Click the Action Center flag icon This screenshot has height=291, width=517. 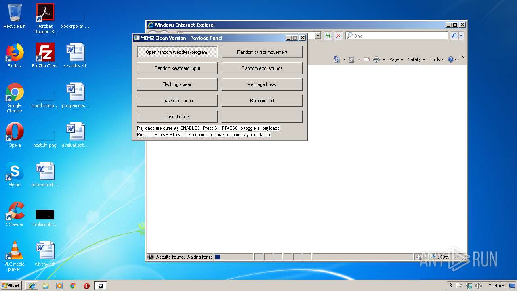[x=459, y=286]
